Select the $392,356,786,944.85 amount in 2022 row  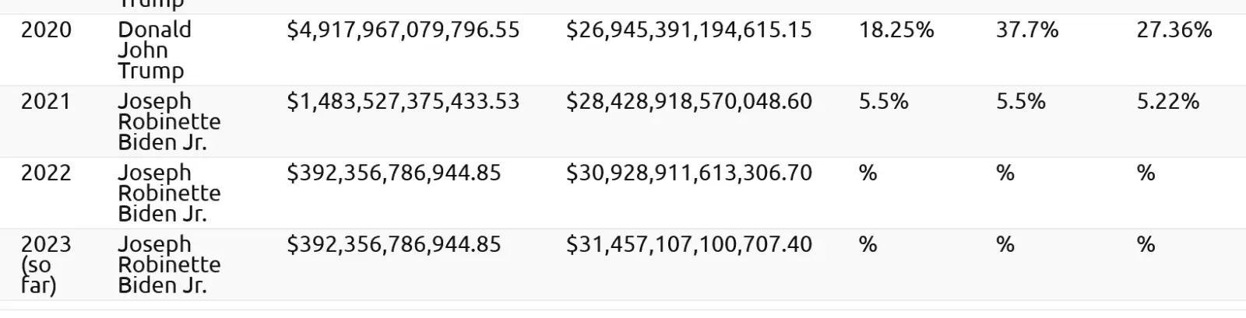point(393,173)
